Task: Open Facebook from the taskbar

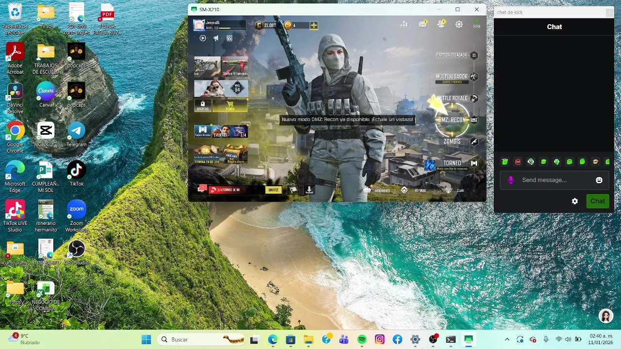Action: 397,340
